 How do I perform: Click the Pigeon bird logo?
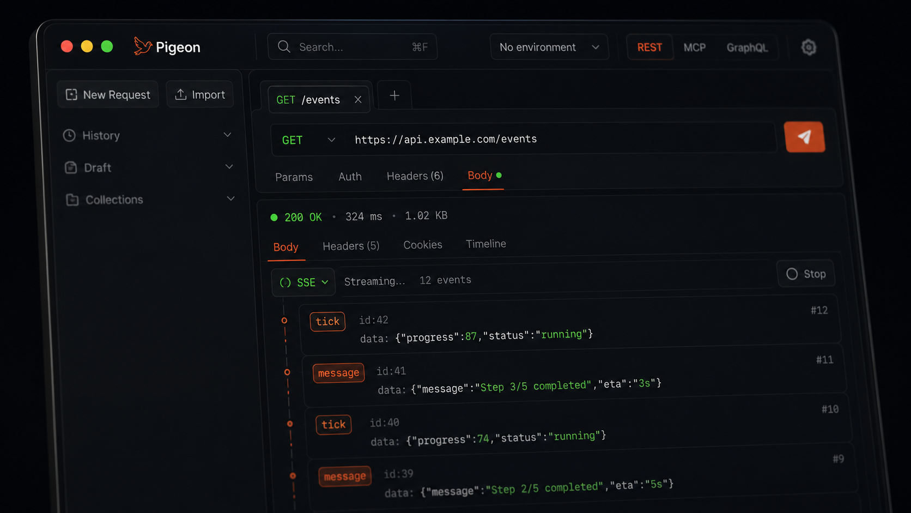[x=142, y=46]
